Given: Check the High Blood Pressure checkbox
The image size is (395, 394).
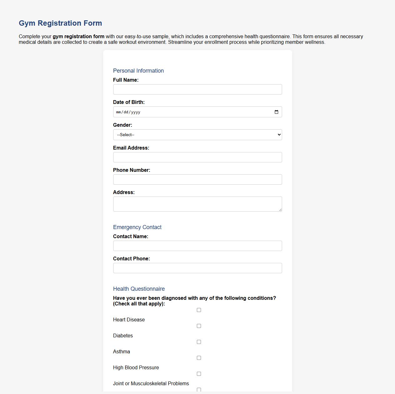Looking at the screenshot, I should pyautogui.click(x=199, y=358).
